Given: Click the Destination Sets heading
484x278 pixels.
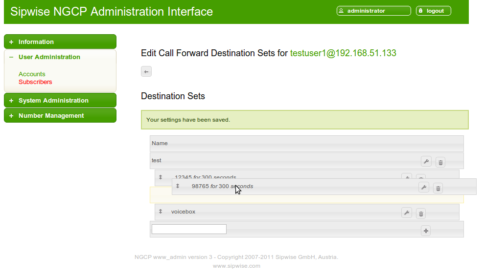Looking at the screenshot, I should click(x=173, y=96).
